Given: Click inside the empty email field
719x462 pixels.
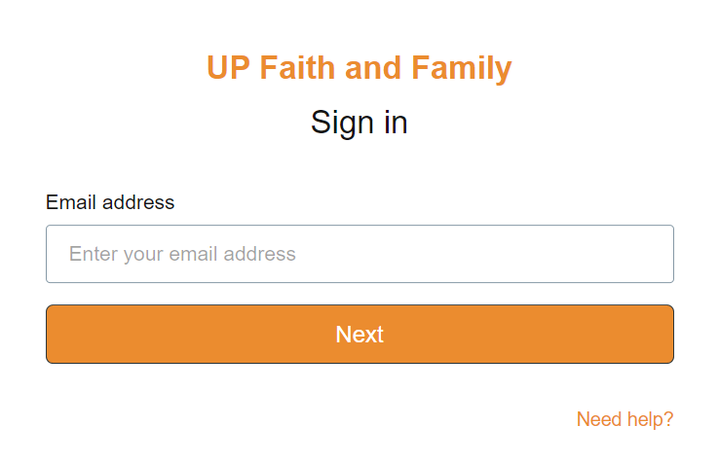Looking at the screenshot, I should tap(359, 254).
